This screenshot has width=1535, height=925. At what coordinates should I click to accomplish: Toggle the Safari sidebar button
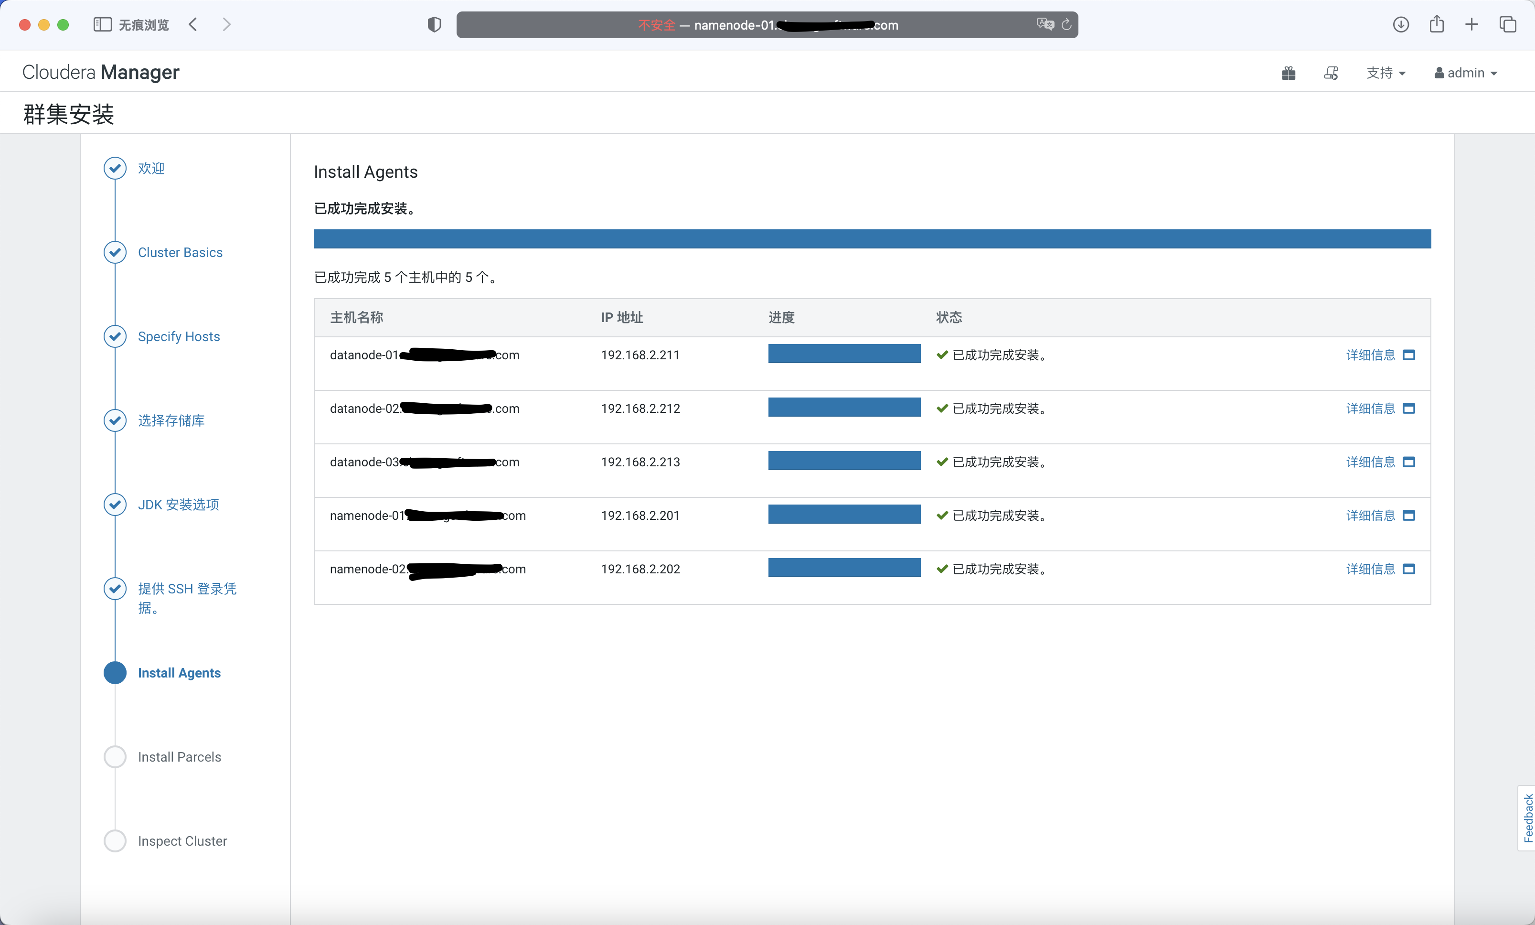click(x=102, y=24)
